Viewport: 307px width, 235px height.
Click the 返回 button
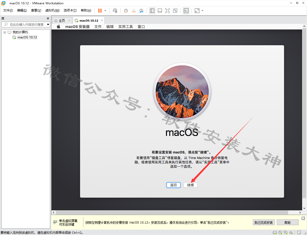click(173, 185)
